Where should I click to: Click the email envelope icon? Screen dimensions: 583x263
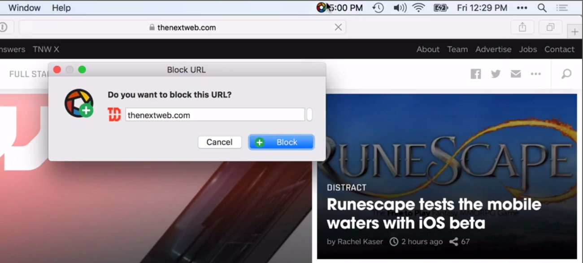pyautogui.click(x=516, y=74)
